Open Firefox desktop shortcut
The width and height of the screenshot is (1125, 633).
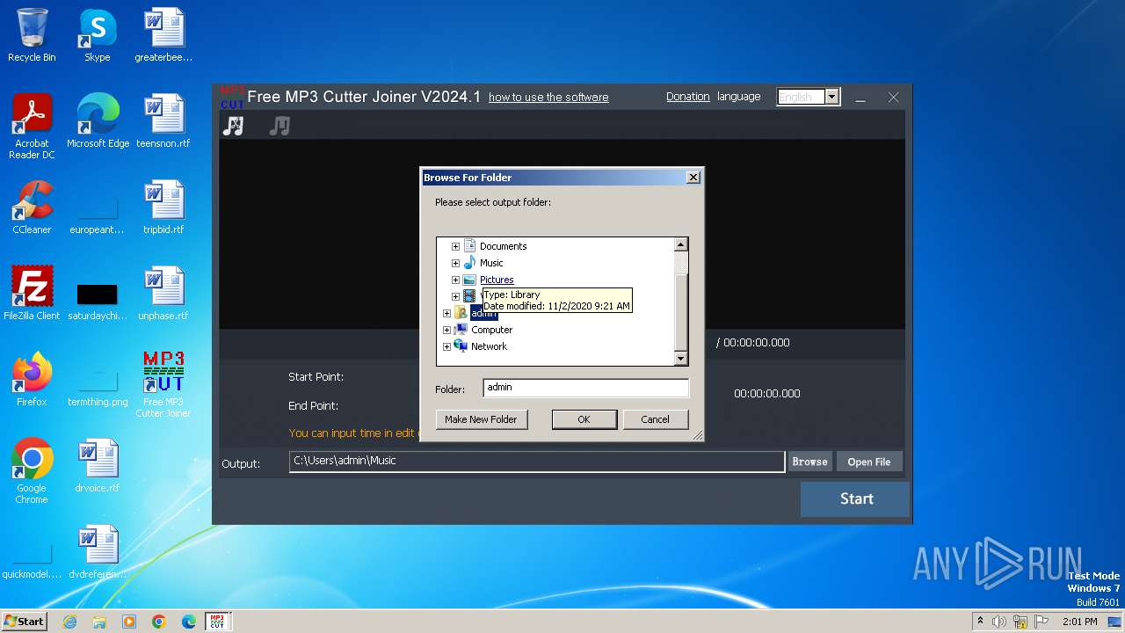(x=32, y=380)
